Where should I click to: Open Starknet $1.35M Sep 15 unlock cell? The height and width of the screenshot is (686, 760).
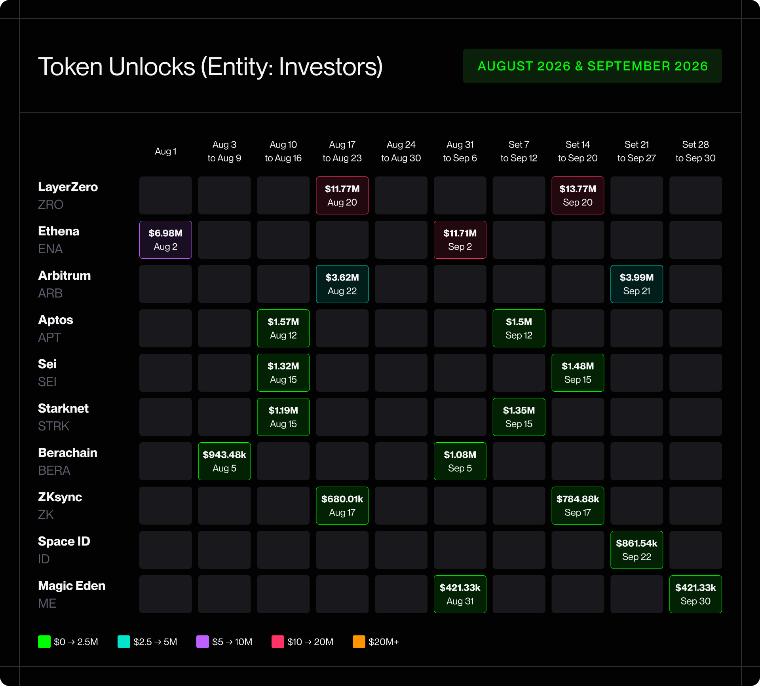tap(519, 417)
